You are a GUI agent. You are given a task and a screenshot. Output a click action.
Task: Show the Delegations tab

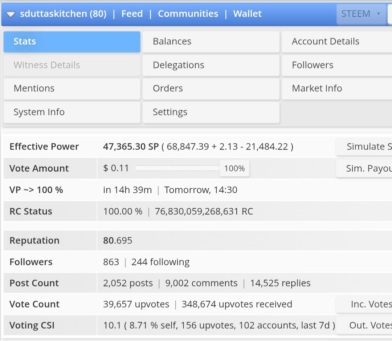[211, 65]
